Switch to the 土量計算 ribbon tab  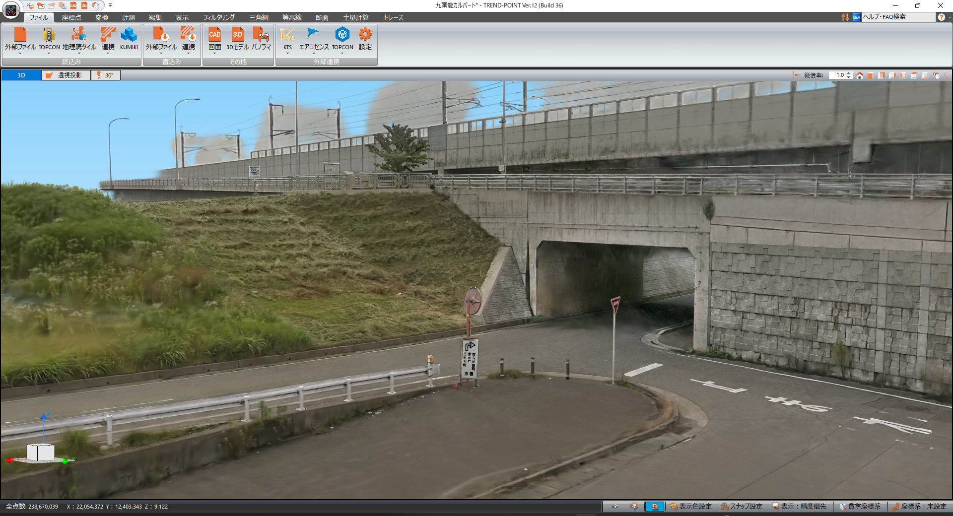pos(355,17)
